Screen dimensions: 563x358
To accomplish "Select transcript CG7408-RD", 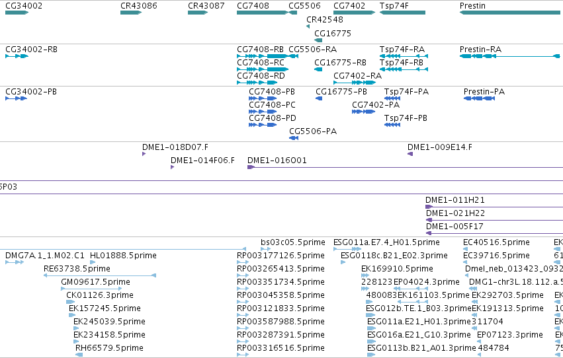I will coord(257,83).
